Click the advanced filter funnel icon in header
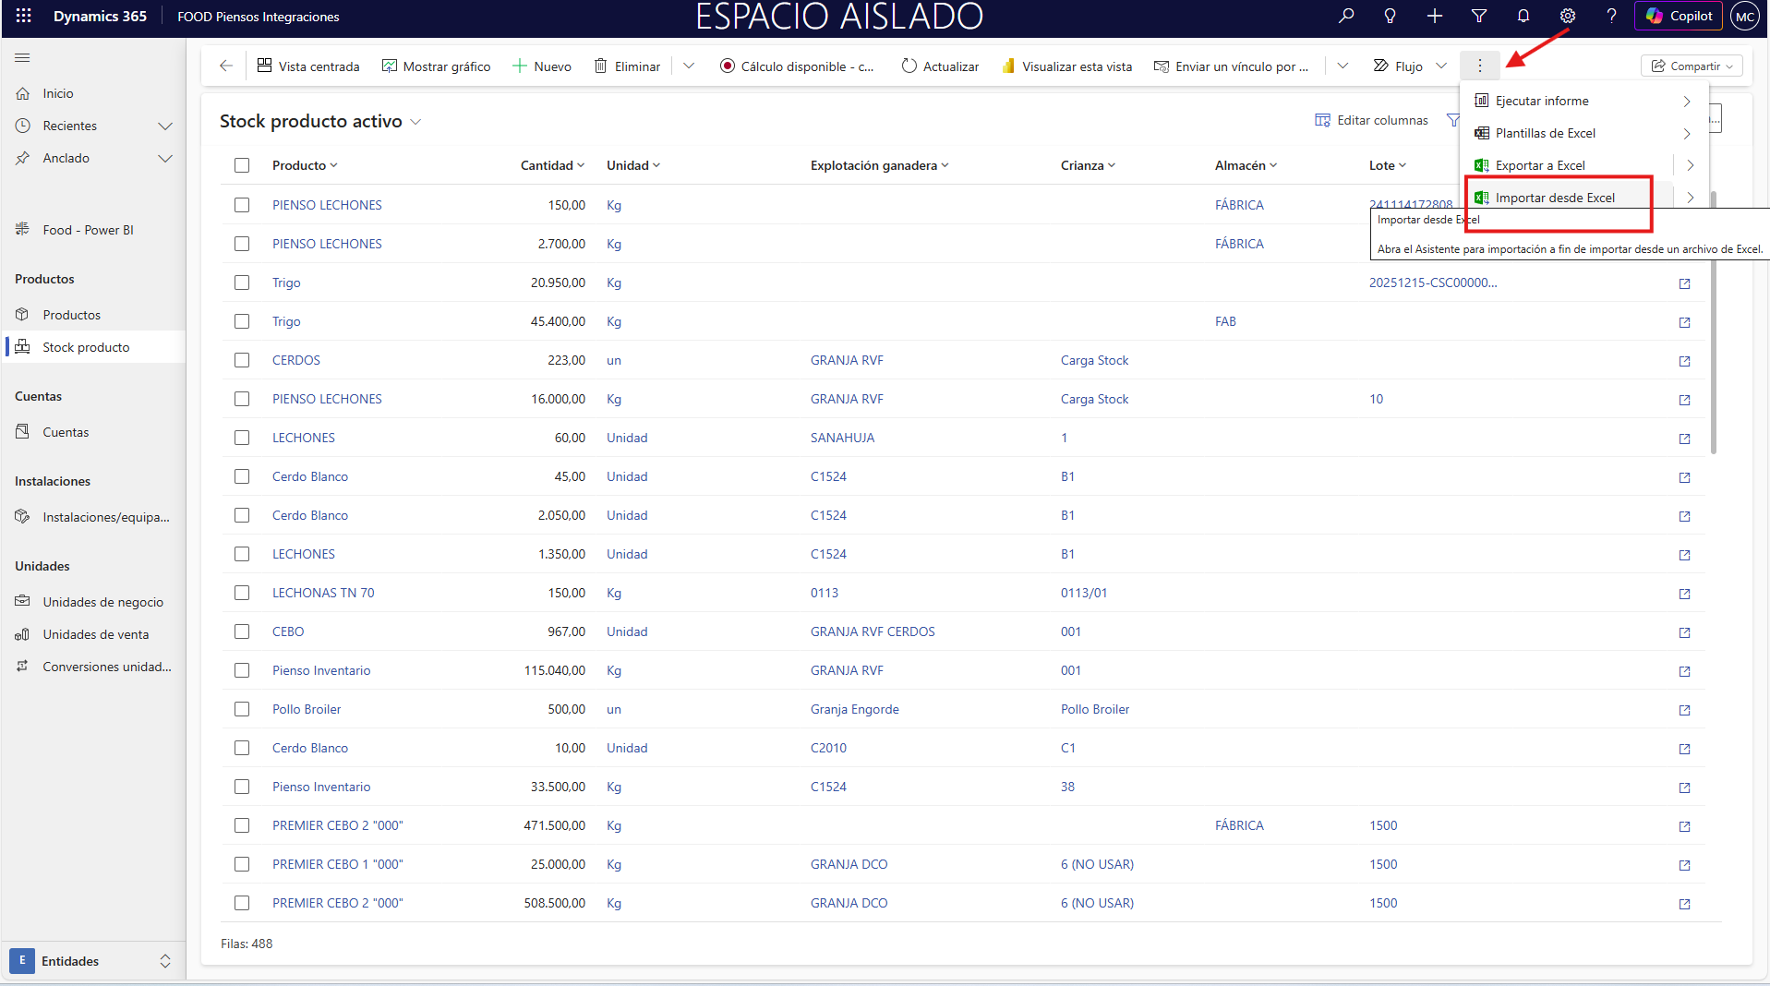 tap(1478, 16)
